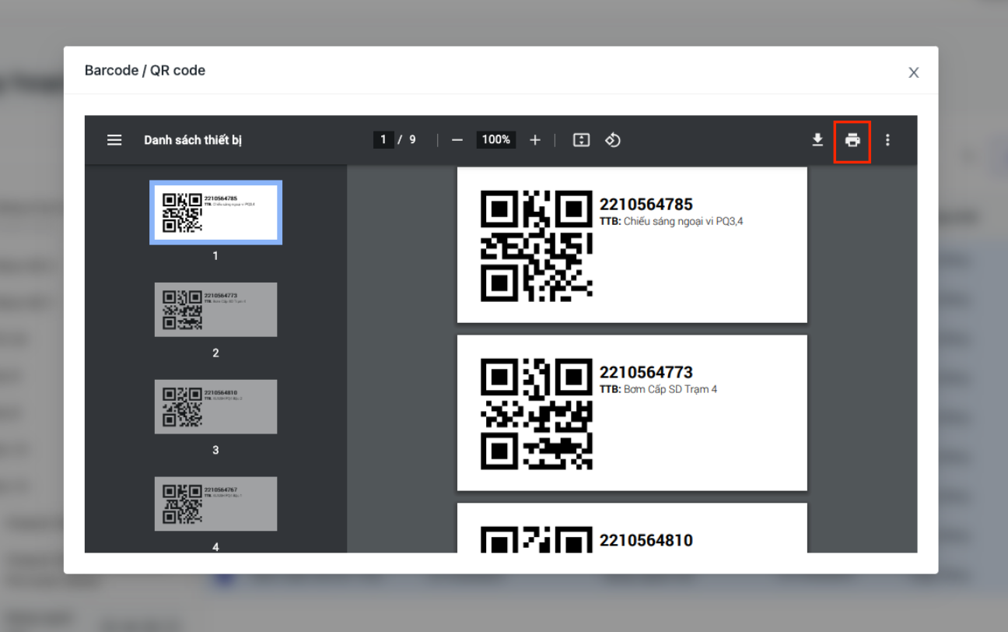Click the Barcode / QR code dialog title
1008x632 pixels.
(145, 71)
